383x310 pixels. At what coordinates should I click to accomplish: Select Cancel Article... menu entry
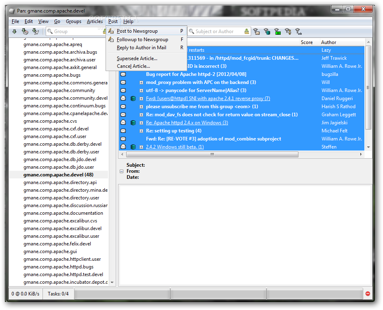point(146,66)
